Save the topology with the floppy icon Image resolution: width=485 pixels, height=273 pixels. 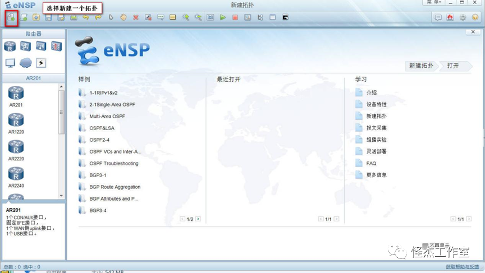(x=49, y=17)
